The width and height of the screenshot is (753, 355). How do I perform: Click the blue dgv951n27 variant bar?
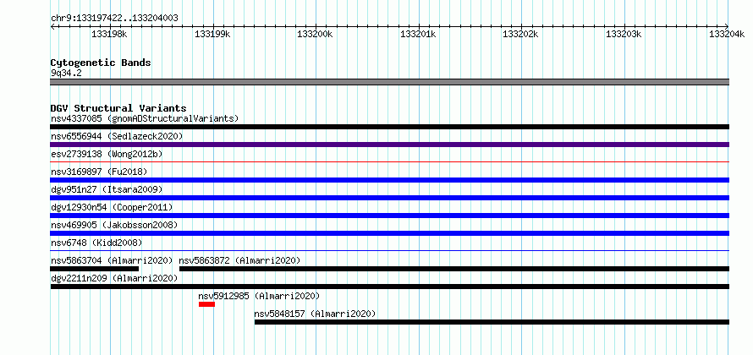[390, 198]
